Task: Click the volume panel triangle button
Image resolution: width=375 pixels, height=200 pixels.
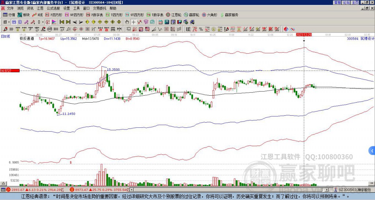Action: click(x=3, y=183)
